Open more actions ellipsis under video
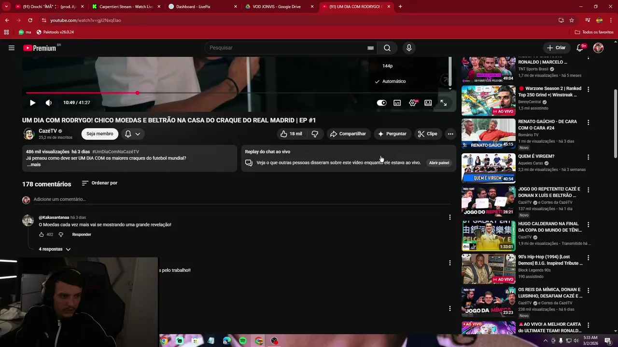Viewport: 618px width, 347px height. [x=450, y=134]
